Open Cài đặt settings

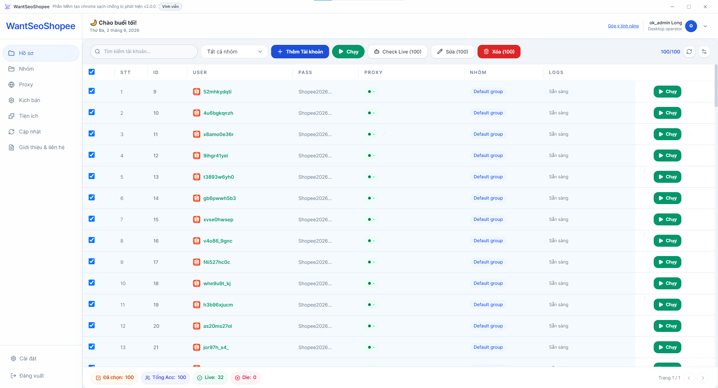(x=41, y=358)
